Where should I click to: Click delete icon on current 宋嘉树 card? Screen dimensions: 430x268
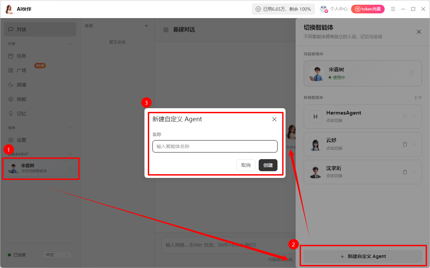pyautogui.click(x=412, y=74)
